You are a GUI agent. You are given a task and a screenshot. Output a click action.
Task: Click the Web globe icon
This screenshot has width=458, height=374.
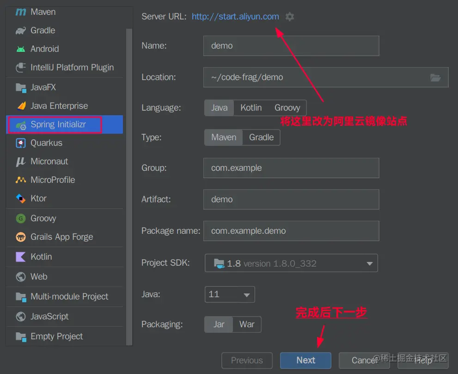click(x=21, y=276)
